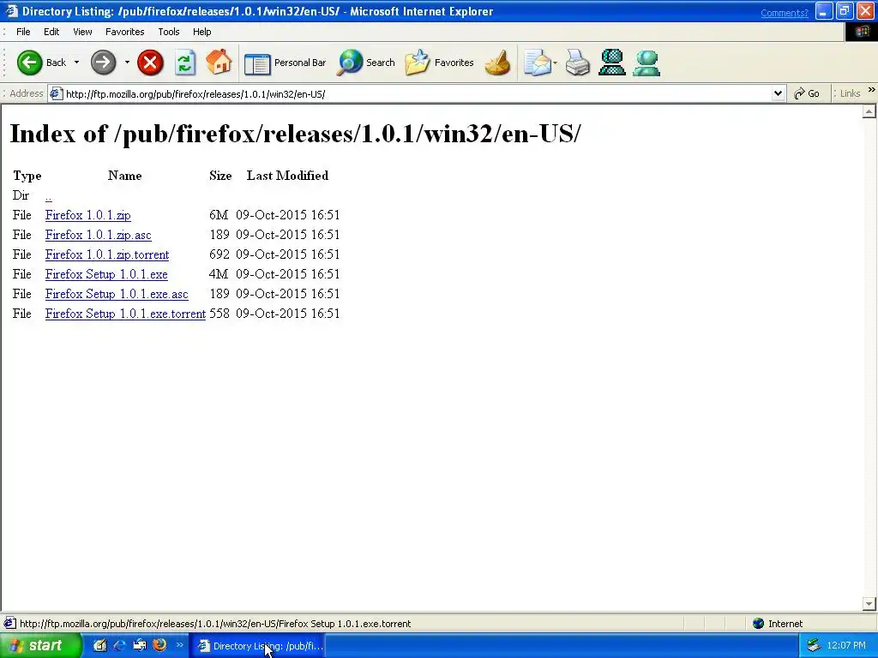Click the scrollbar up arrow

point(869,112)
